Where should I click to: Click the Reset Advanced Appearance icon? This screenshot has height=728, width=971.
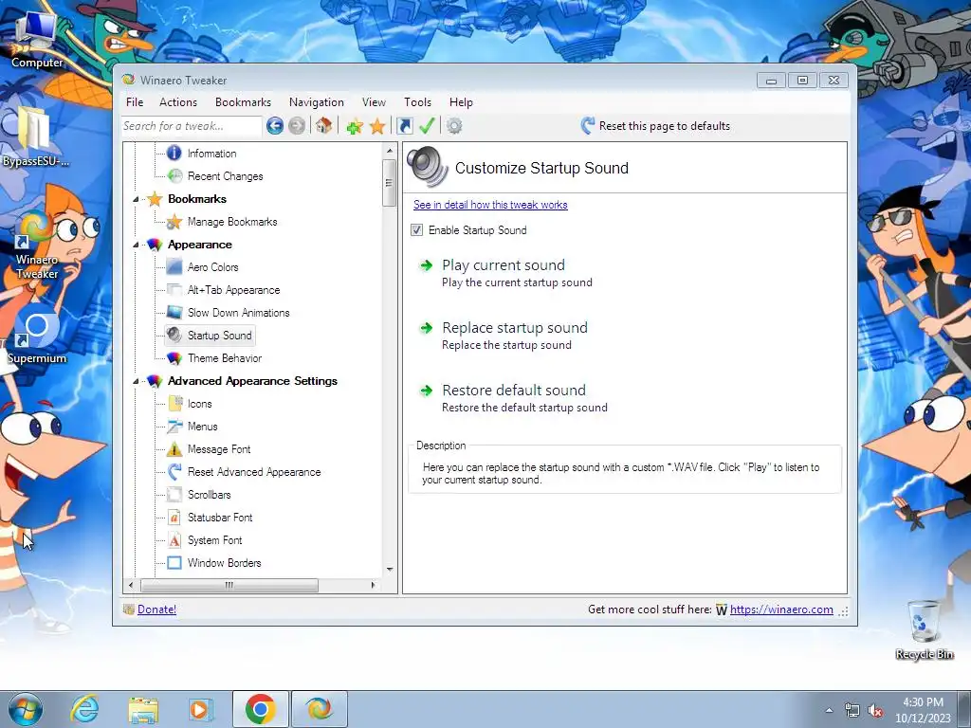click(174, 472)
